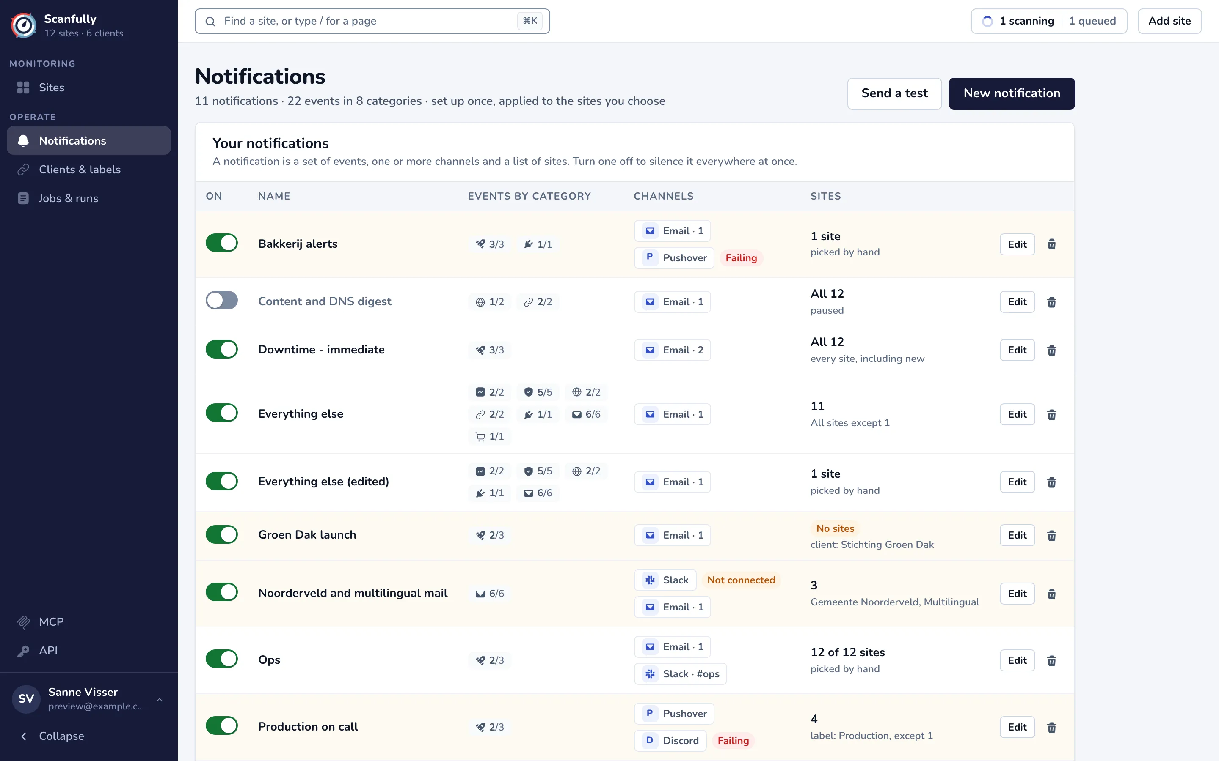This screenshot has width=1219, height=761.
Task: Click the 3/3 uptime chip in Downtime row
Action: 489,350
